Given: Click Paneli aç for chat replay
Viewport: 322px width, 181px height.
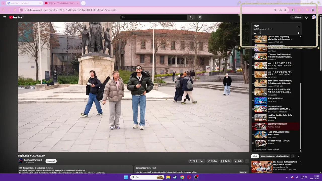Looking at the screenshot, I should [243, 172].
